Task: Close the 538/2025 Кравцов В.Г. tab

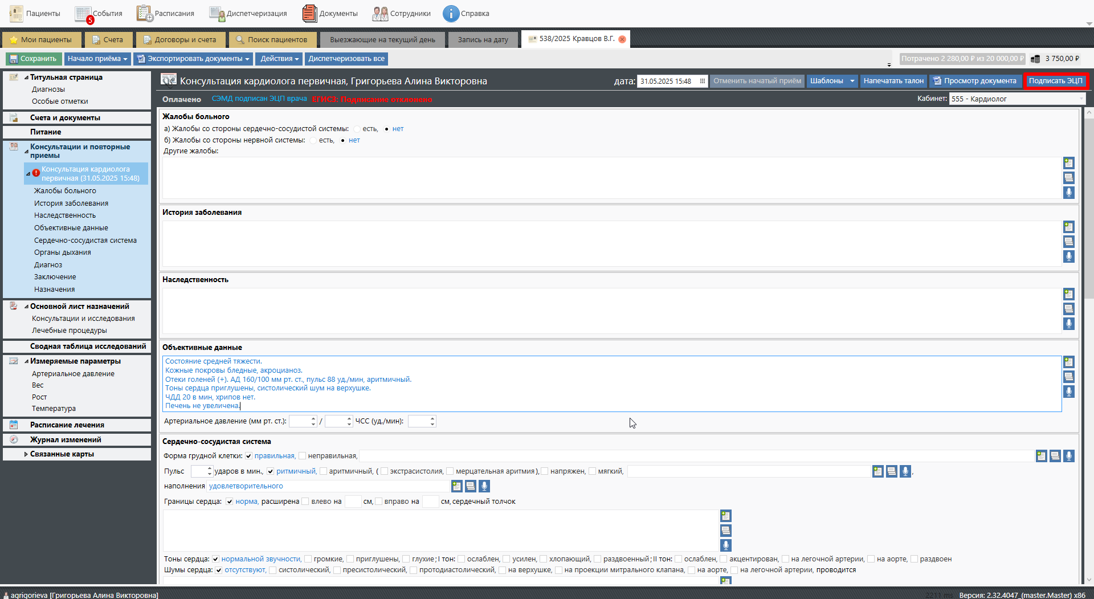Action: 622,39
